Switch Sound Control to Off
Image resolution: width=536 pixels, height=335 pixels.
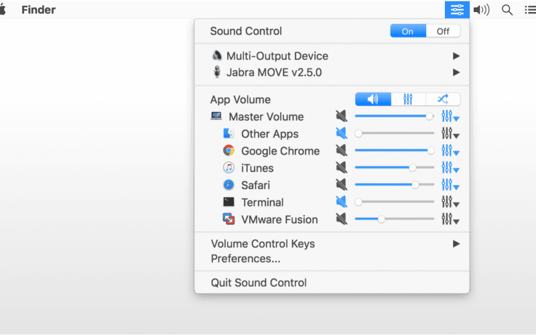click(443, 31)
